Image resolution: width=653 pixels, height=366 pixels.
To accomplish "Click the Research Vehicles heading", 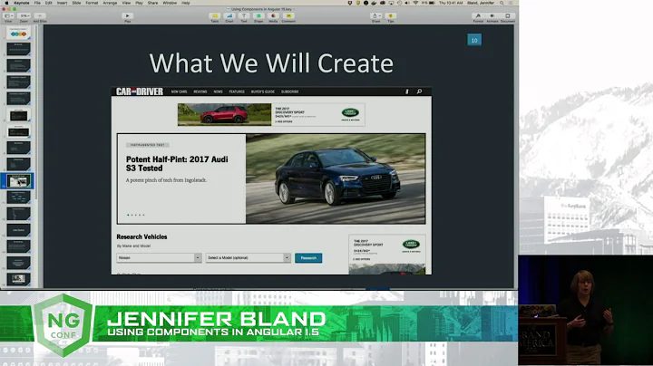I will tap(141, 236).
